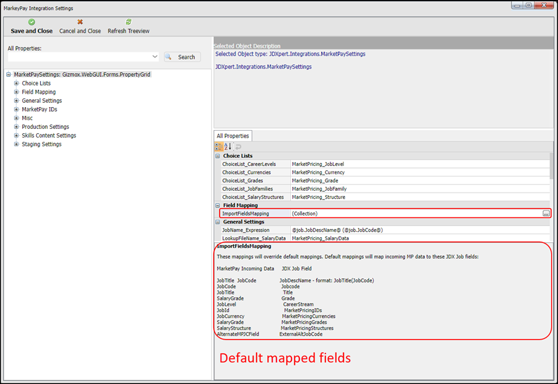Viewport: 558px width, 384px height.
Task: Collapse the Field Mapping grid category
Action: click(218, 205)
